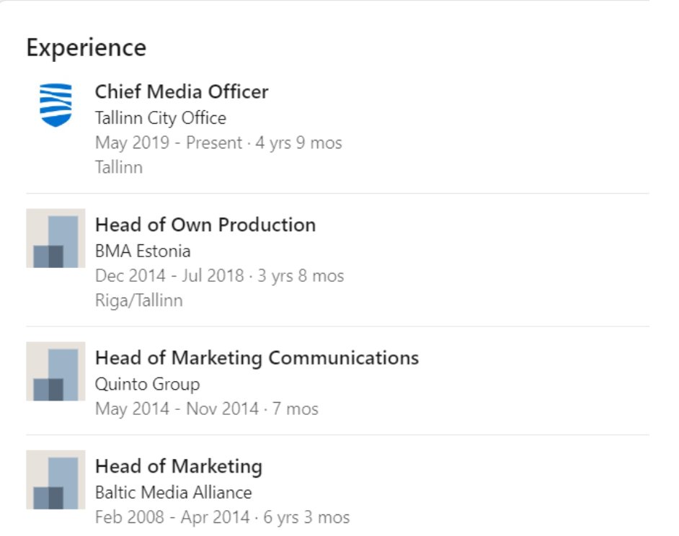The width and height of the screenshot is (679, 536).
Task: Open the Head of Marketing position title
Action: [179, 466]
